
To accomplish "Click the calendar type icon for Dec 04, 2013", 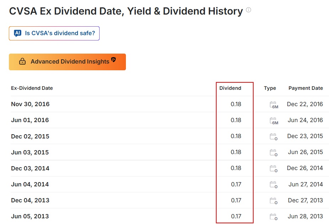I will click(x=274, y=201).
